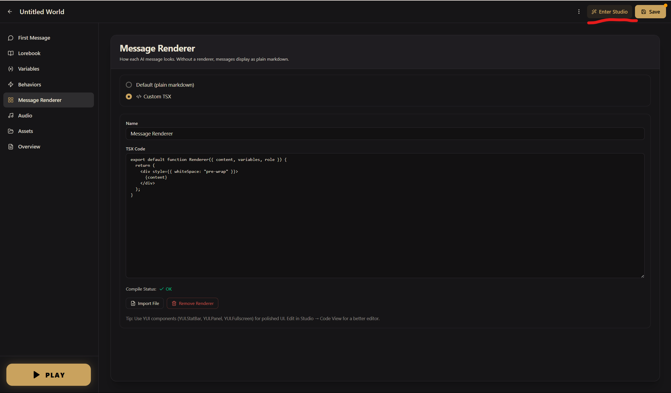Click the Assets folder icon
The image size is (671, 393).
(x=11, y=131)
